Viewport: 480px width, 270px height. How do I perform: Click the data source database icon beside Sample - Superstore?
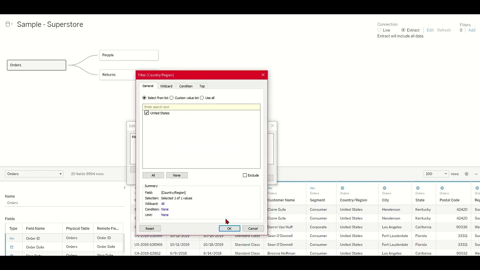8,24
